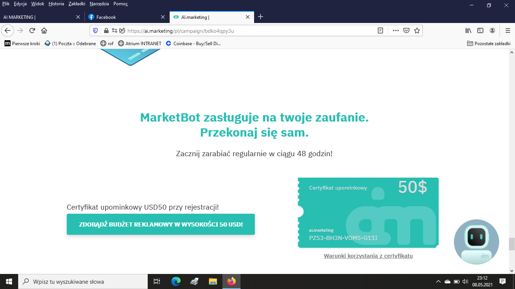Open the Edycja menu
This screenshot has height=289, width=515.
20,4
